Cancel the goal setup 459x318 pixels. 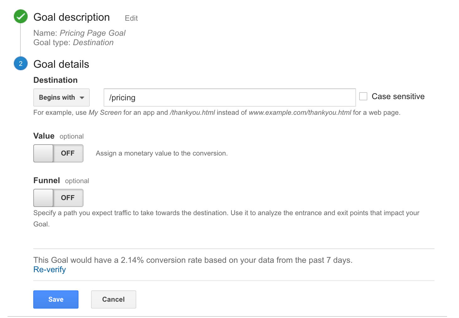[x=114, y=299]
